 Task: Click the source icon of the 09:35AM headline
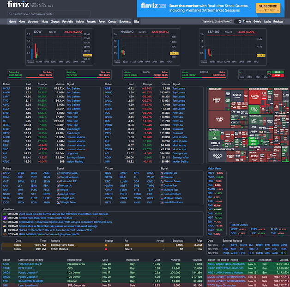pos(5,218)
